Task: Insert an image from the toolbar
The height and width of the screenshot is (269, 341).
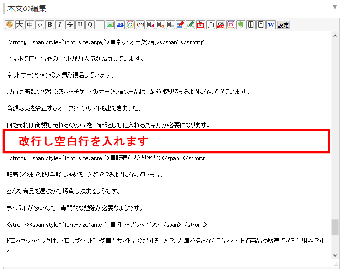Action: pos(110,25)
